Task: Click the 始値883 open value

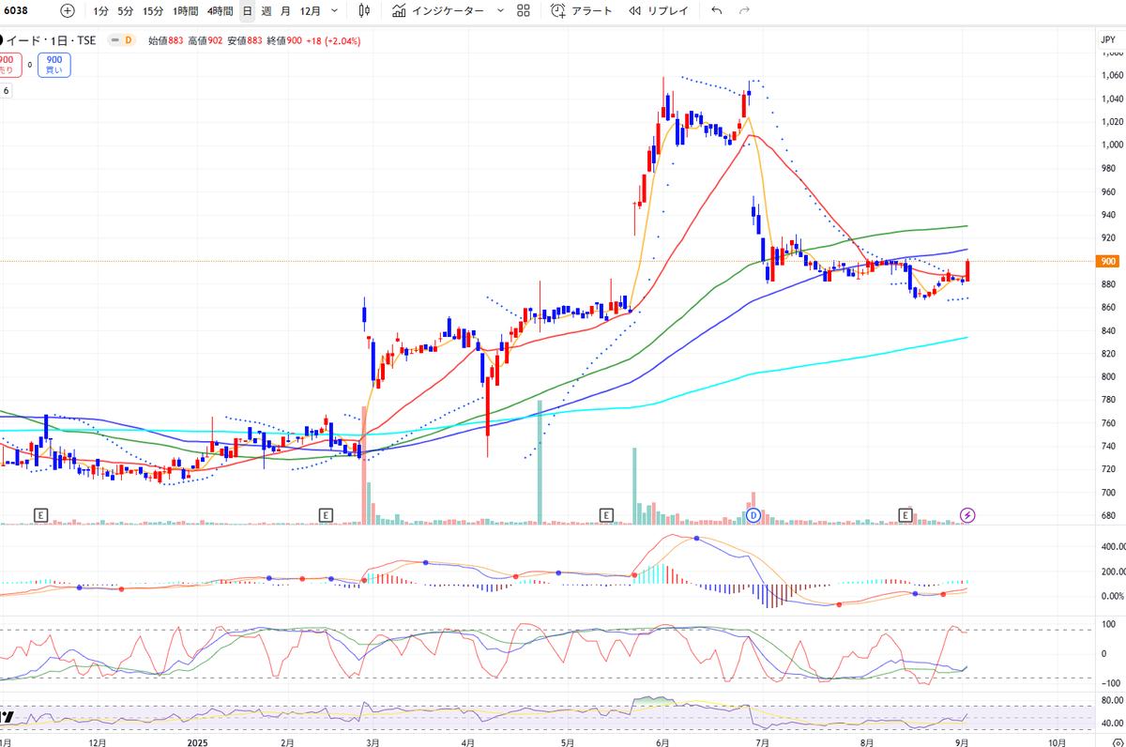Action: pyautogui.click(x=165, y=40)
